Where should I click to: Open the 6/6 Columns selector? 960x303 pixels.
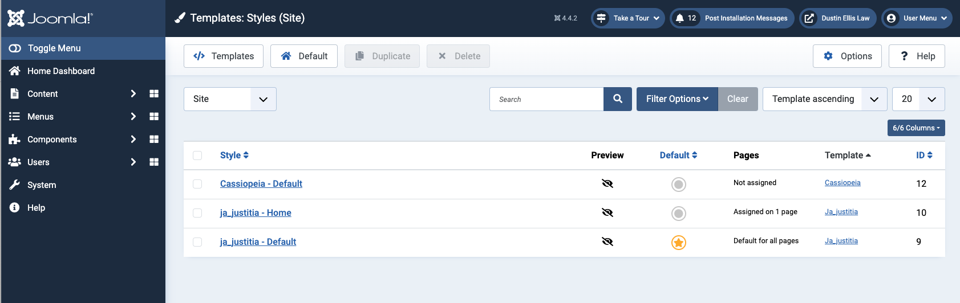click(x=916, y=128)
